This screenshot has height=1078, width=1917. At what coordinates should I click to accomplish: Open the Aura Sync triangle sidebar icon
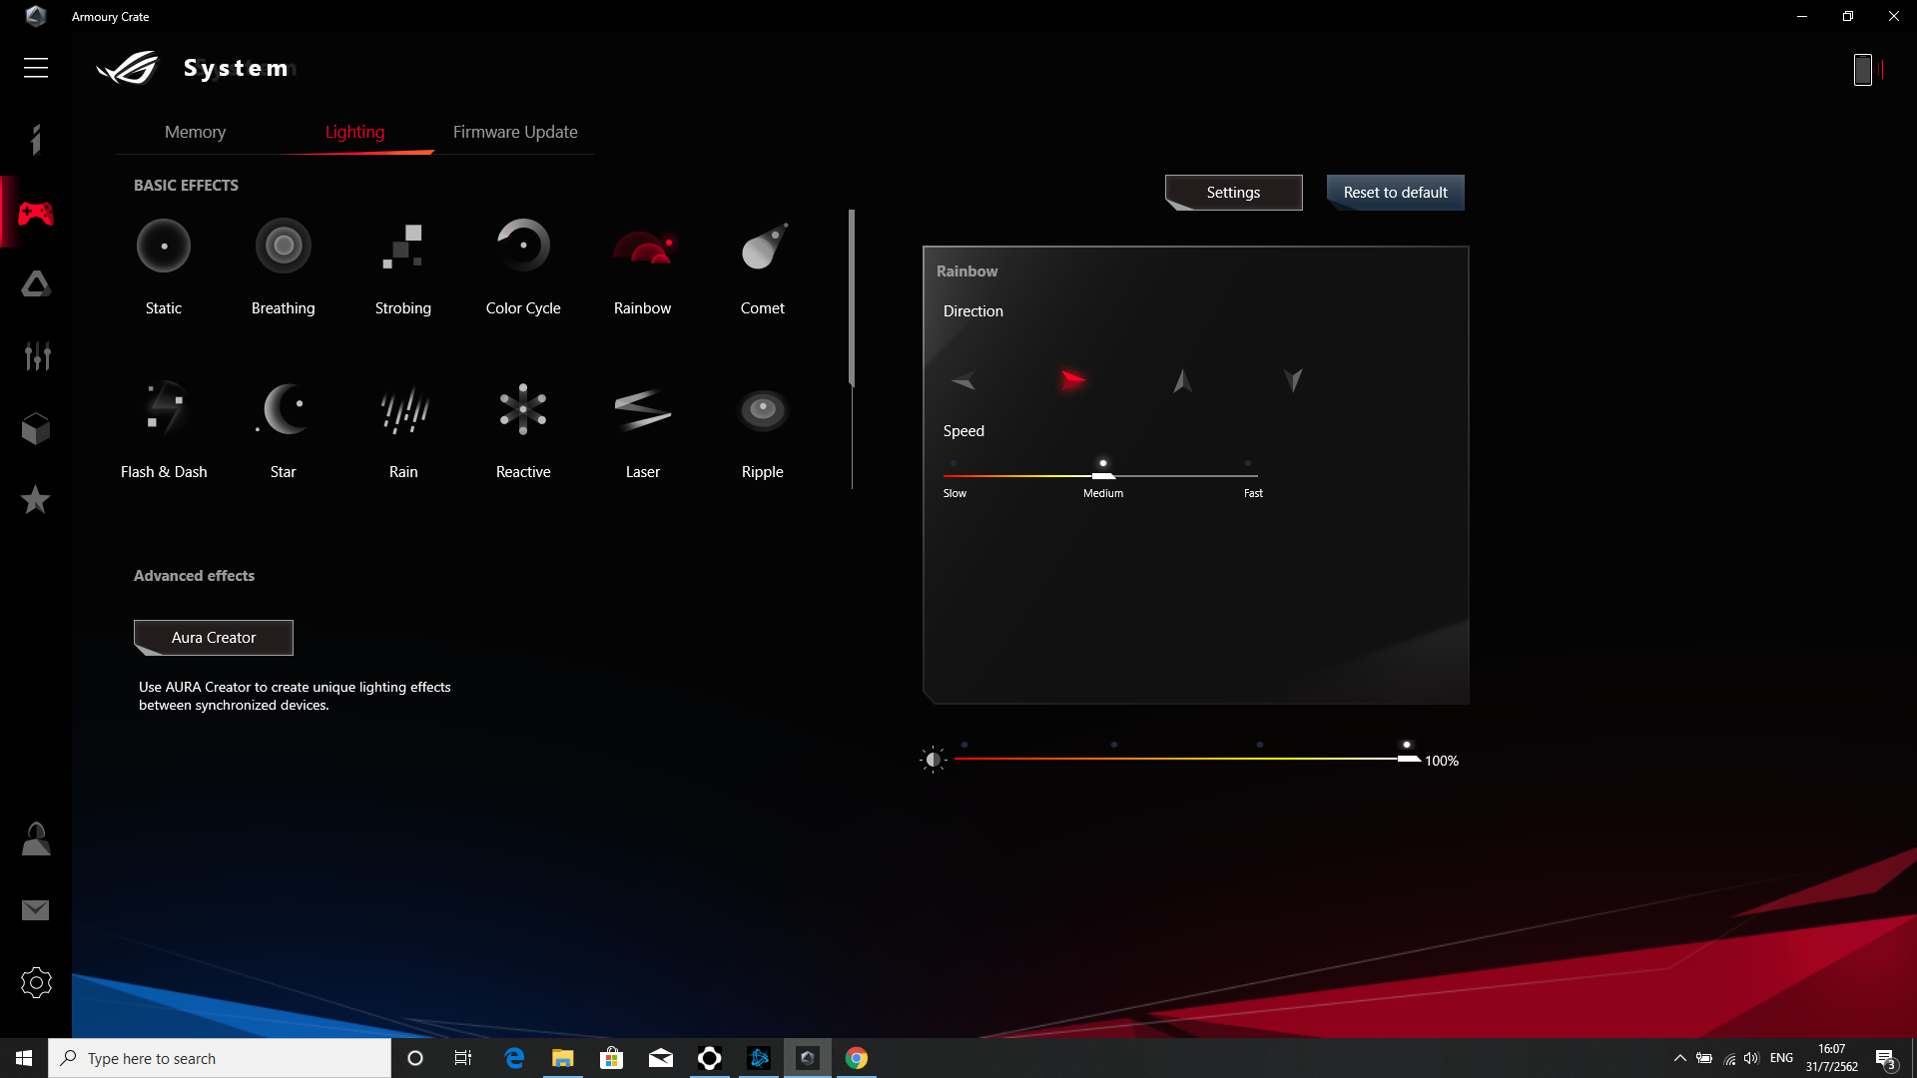(x=36, y=284)
